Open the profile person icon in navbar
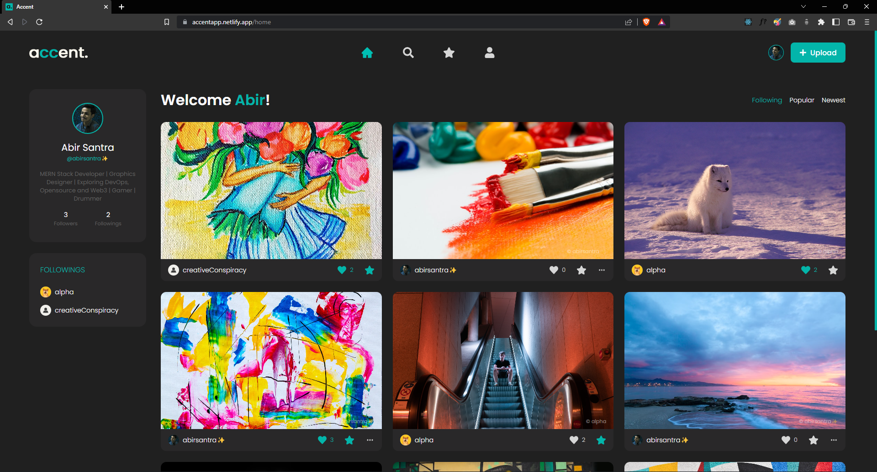 (x=490, y=53)
